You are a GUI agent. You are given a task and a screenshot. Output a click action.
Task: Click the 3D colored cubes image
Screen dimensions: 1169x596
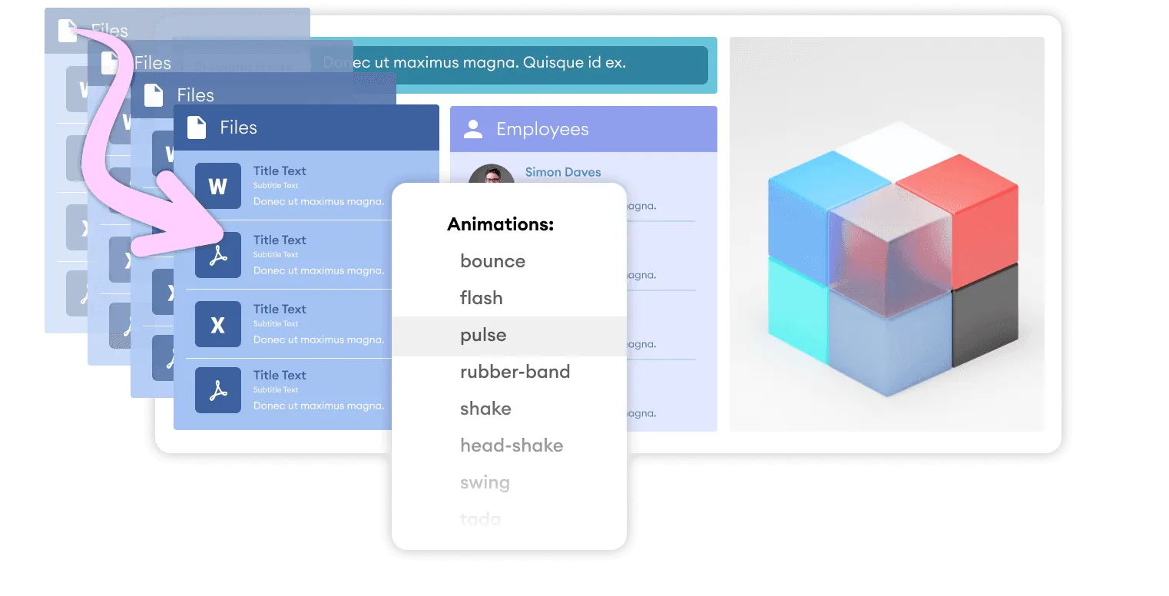click(x=887, y=234)
